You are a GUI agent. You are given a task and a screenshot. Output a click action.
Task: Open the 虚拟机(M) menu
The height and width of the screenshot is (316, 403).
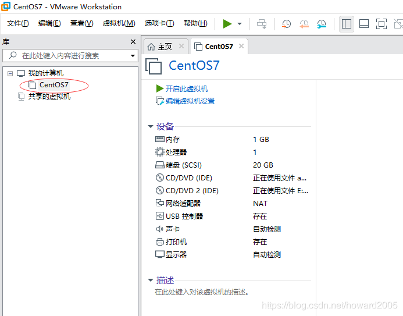tap(119, 23)
